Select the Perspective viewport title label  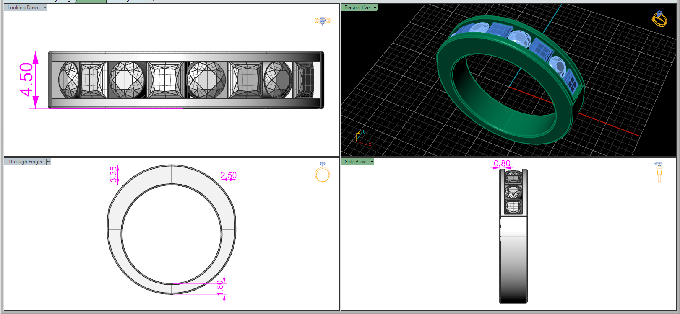click(357, 8)
